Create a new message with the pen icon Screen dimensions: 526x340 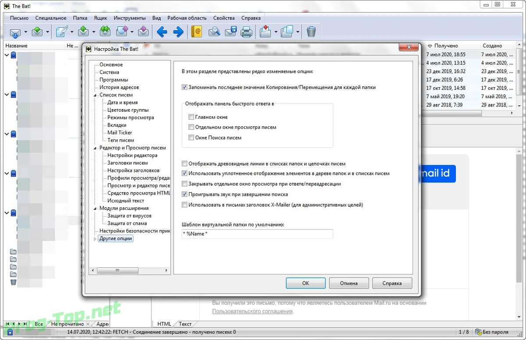pyautogui.click(x=62, y=32)
